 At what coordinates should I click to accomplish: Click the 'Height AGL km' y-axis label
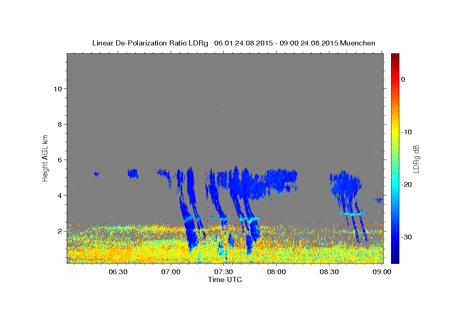pyautogui.click(x=45, y=158)
